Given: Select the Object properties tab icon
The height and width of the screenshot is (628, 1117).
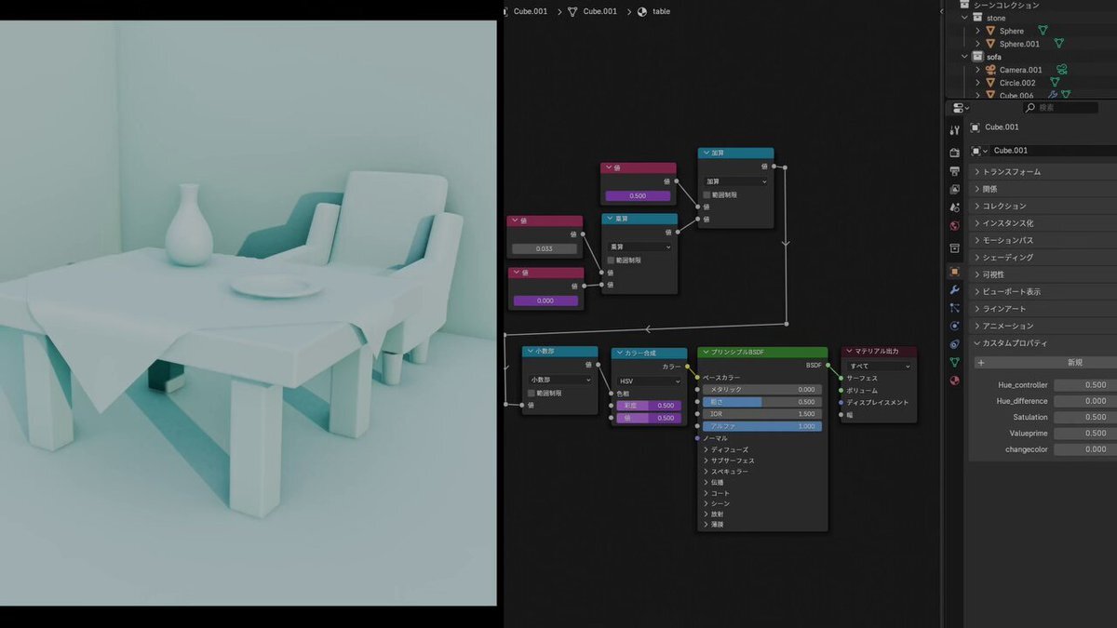Looking at the screenshot, I should tap(954, 272).
